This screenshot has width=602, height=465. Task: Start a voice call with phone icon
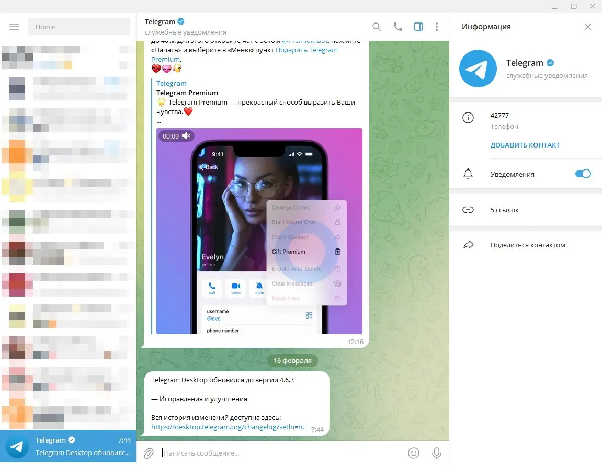tap(397, 27)
